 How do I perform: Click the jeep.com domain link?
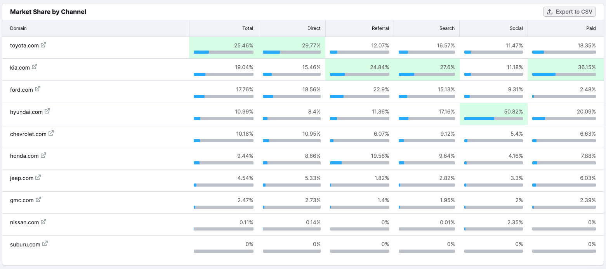tap(22, 178)
